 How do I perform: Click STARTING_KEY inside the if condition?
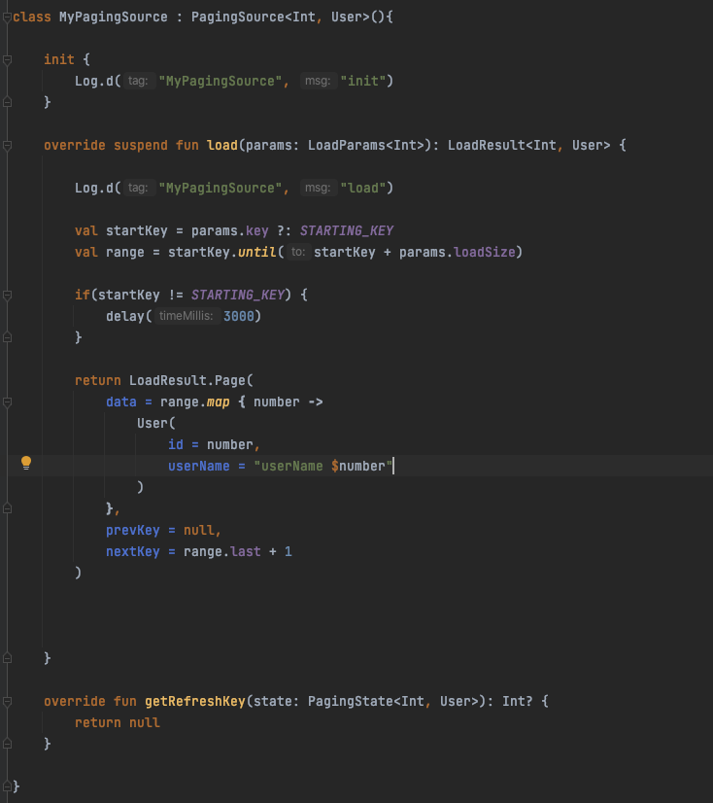pos(237,295)
